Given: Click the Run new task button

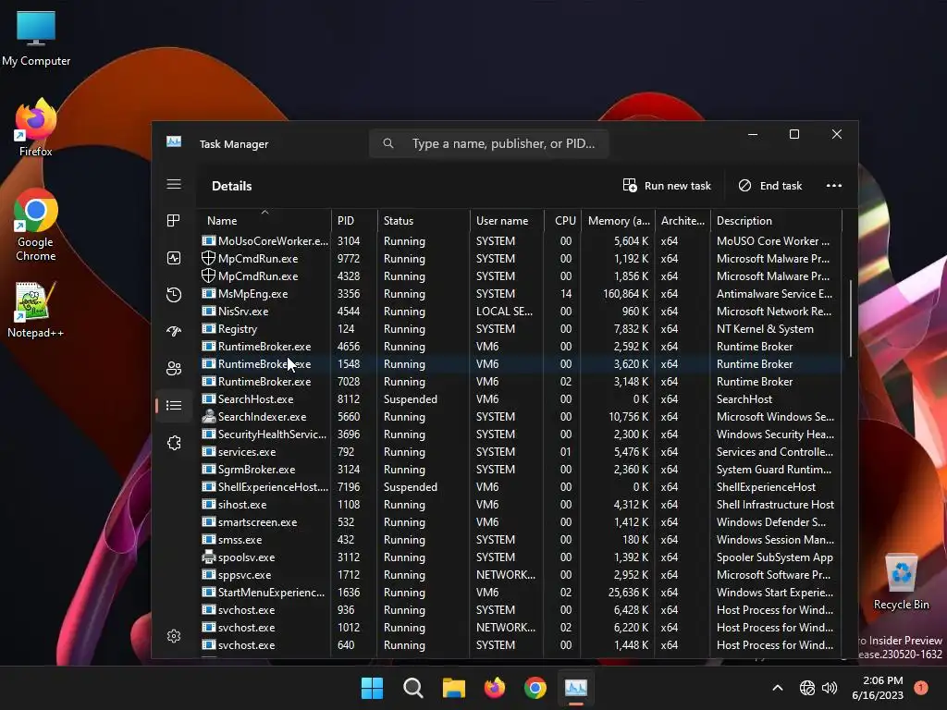Looking at the screenshot, I should (667, 185).
